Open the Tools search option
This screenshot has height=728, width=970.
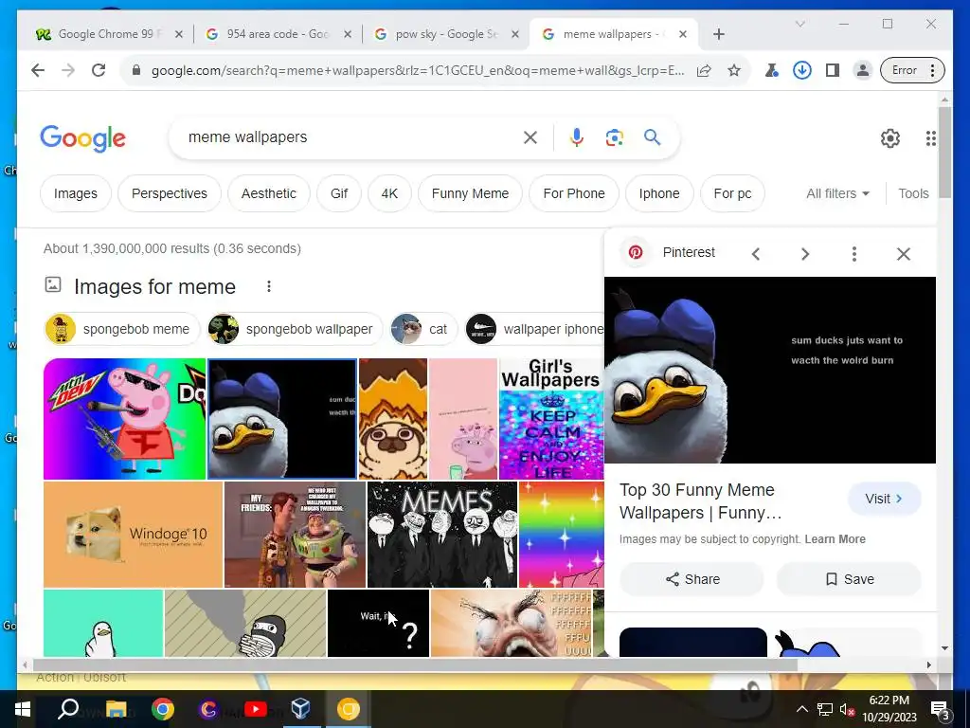pos(913,193)
